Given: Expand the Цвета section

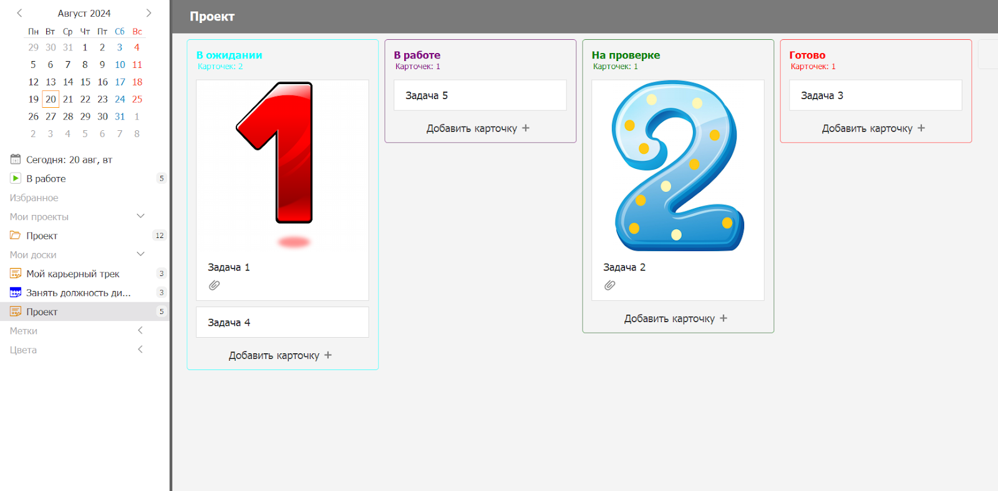Looking at the screenshot, I should pos(140,350).
